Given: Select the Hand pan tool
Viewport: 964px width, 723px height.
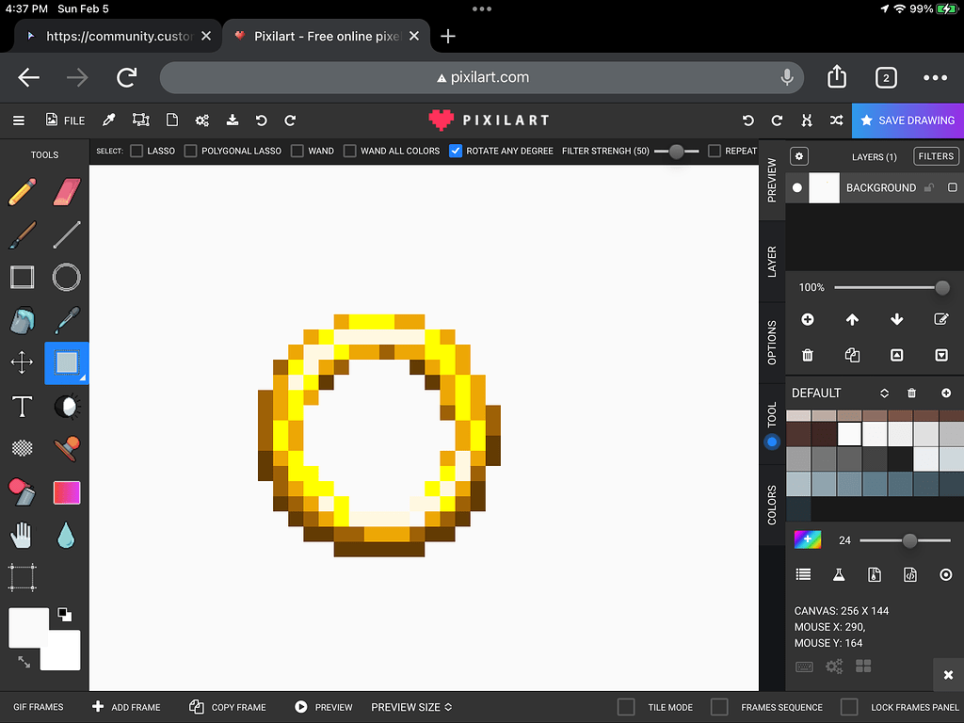Looking at the screenshot, I should pos(23,535).
